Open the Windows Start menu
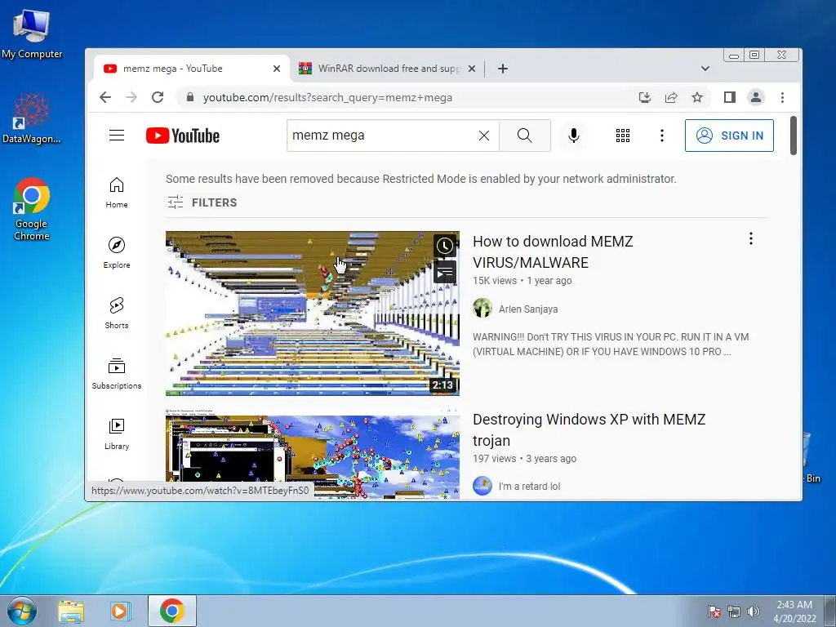 (22, 611)
